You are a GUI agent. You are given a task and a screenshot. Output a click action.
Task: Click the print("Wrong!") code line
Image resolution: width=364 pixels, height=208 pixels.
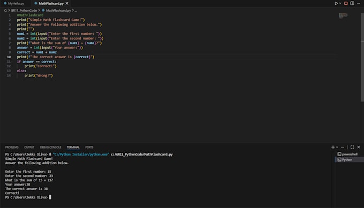[39, 75]
